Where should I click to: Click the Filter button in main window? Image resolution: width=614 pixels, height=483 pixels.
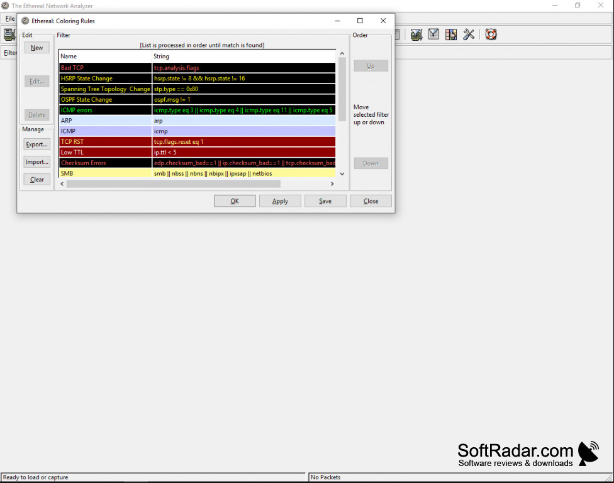(x=10, y=53)
